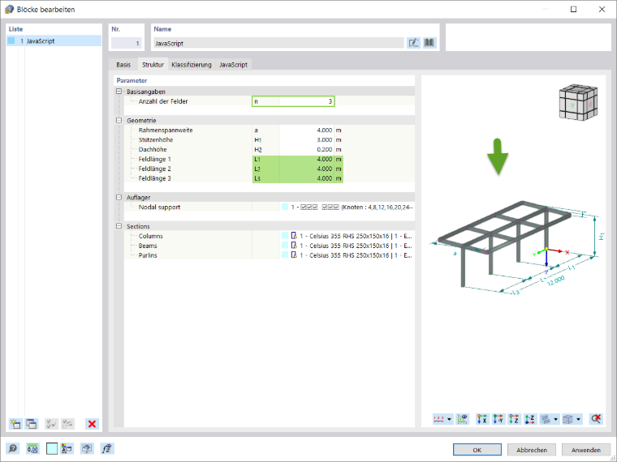
Task: Collapse the Geometrie group
Action: pos(119,121)
